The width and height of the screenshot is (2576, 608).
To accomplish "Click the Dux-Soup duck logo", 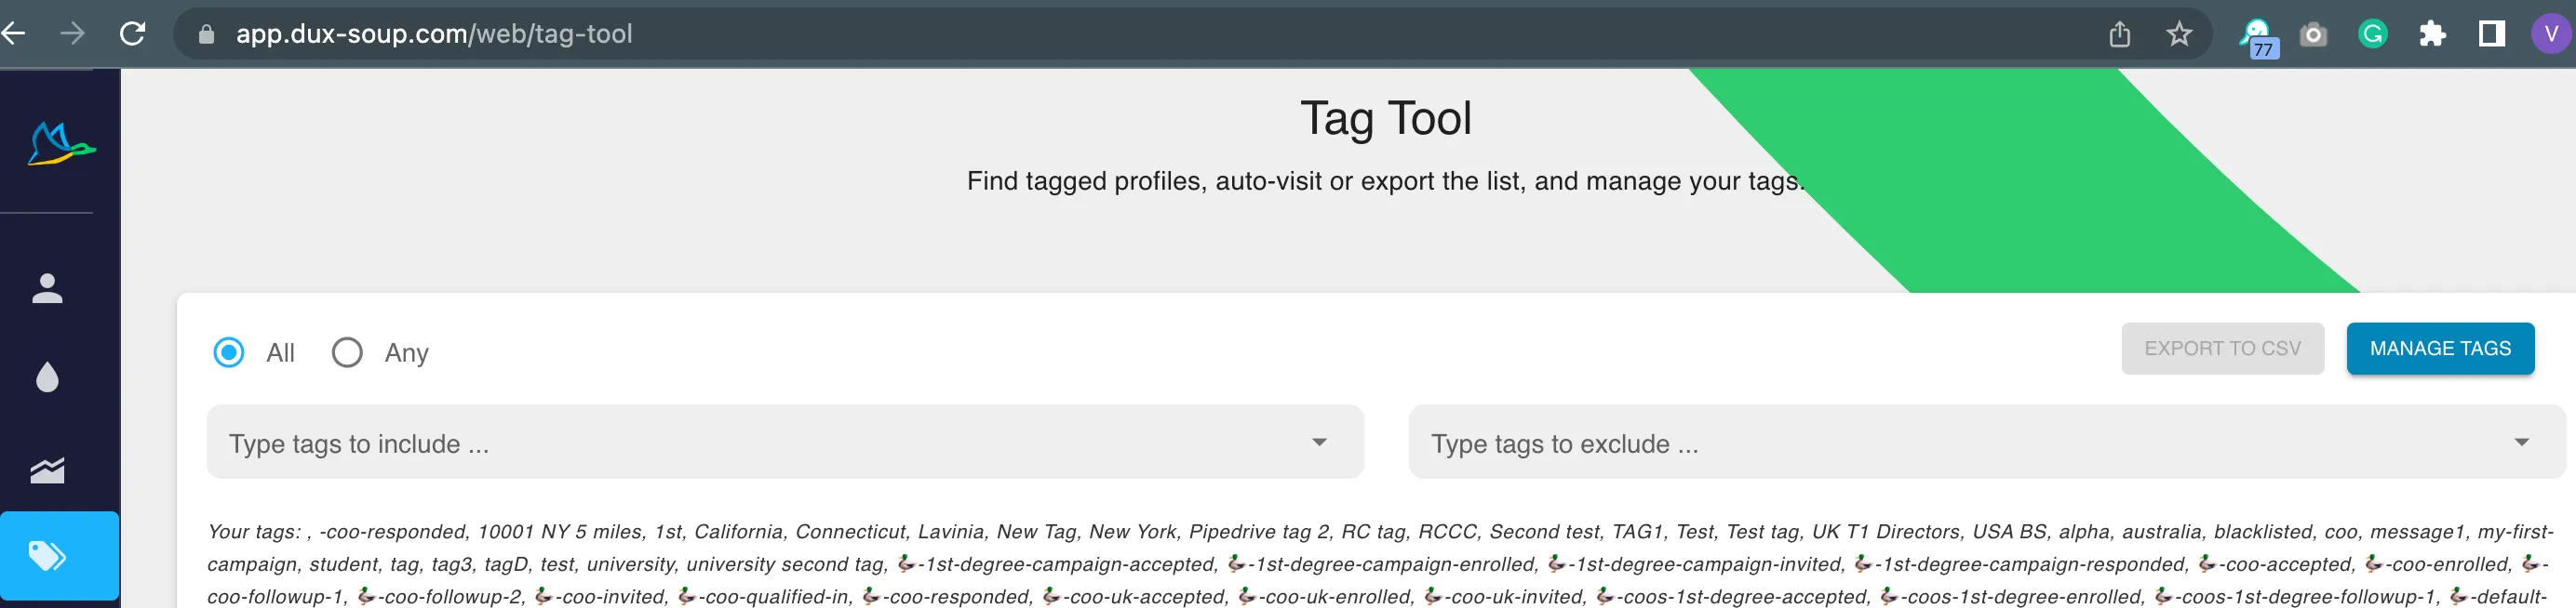I will click(x=61, y=144).
